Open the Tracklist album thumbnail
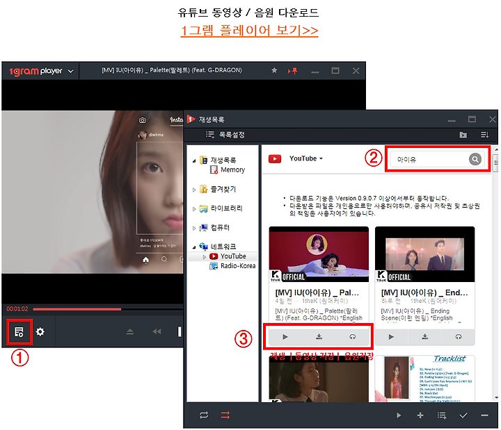This screenshot has height=430, width=501. click(x=424, y=379)
